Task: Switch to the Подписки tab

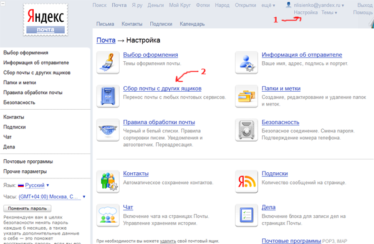Action: point(161,24)
